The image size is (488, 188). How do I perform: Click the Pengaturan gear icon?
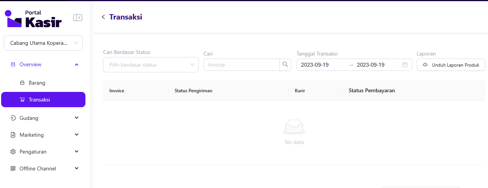coord(13,152)
